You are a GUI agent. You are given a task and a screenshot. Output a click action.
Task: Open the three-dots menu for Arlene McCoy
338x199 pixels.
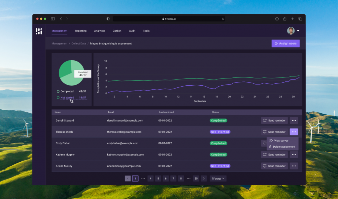click(294, 166)
